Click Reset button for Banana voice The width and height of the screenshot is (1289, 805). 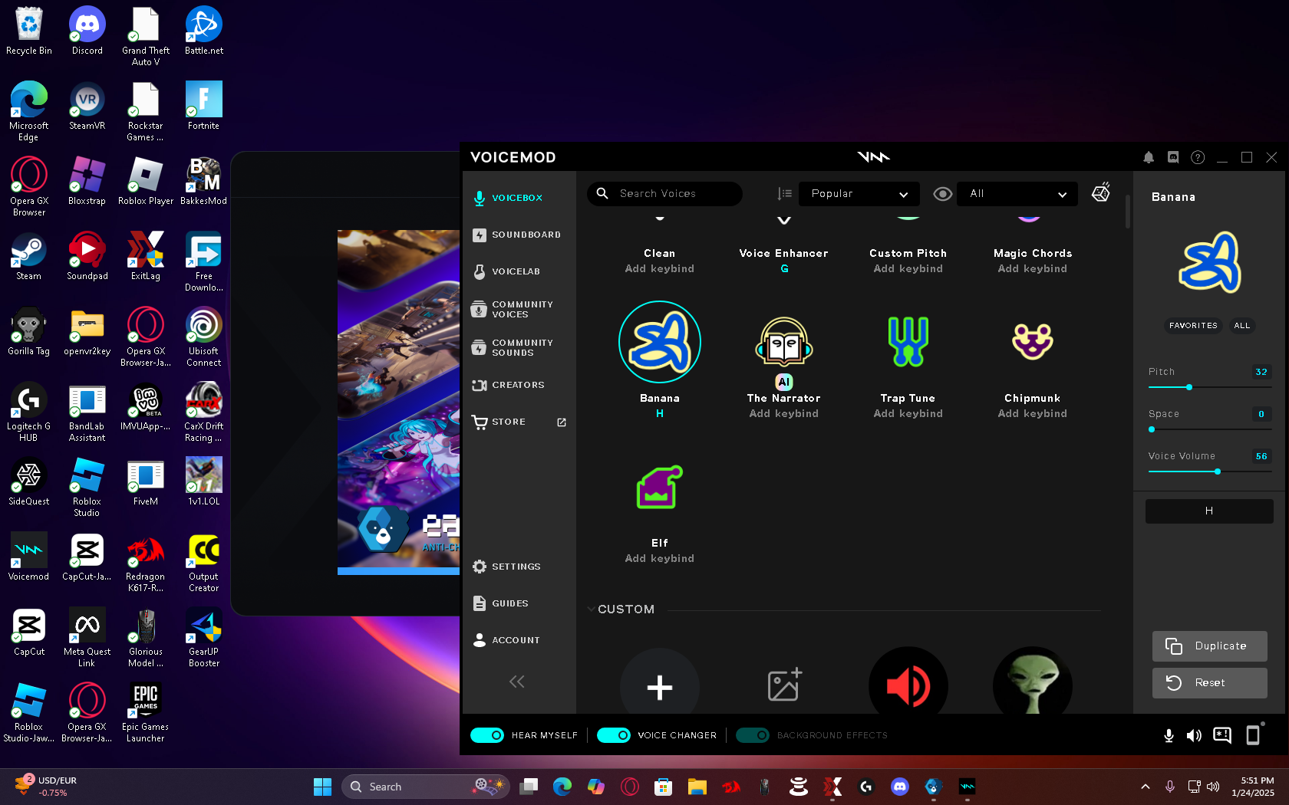[x=1209, y=683]
